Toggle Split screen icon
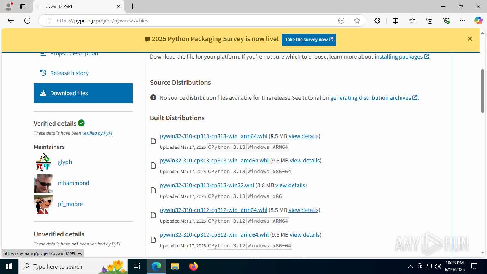The image size is (487, 274). 395,21
